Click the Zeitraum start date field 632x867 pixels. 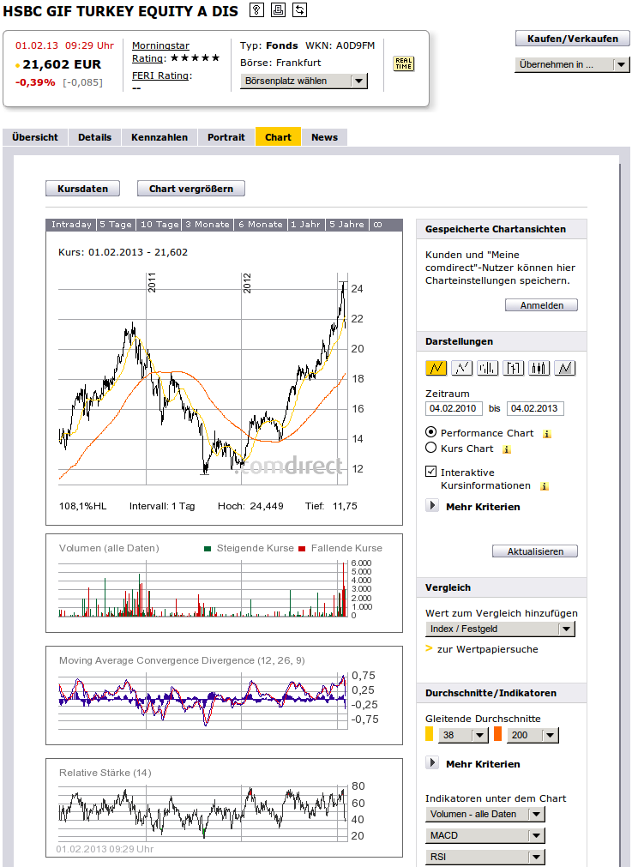coord(454,408)
